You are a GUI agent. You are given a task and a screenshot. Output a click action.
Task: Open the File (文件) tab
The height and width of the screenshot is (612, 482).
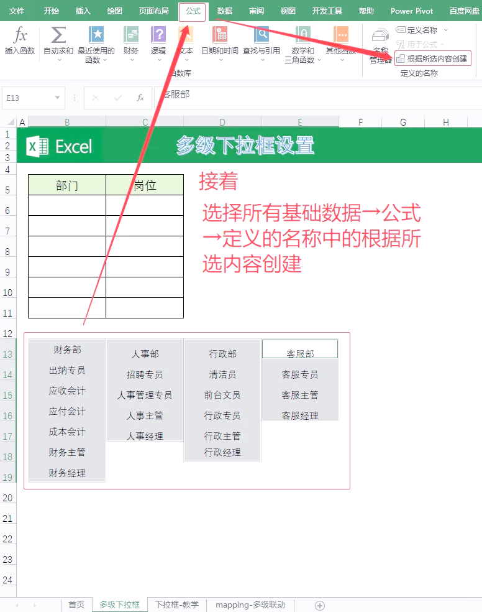(x=17, y=11)
